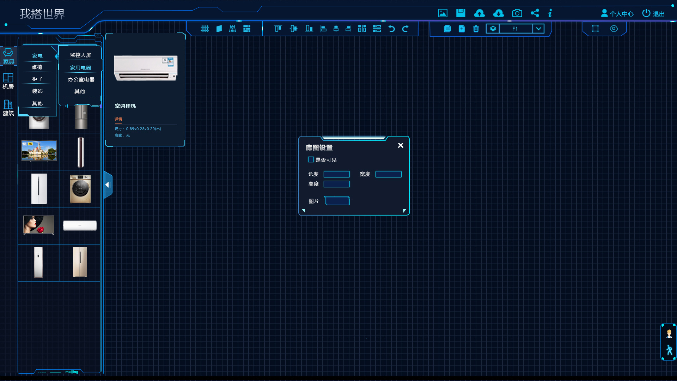Click the align top icon
Image resolution: width=677 pixels, height=381 pixels.
(278, 29)
